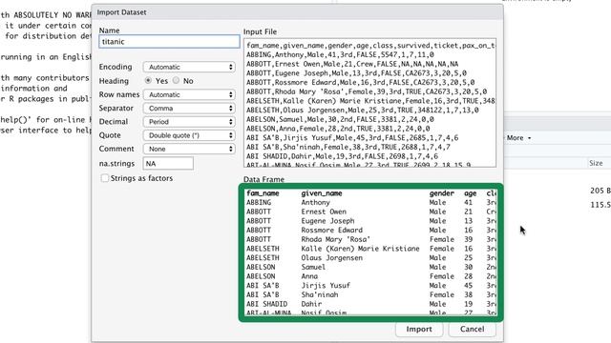Select Yes for Heading

(x=148, y=80)
